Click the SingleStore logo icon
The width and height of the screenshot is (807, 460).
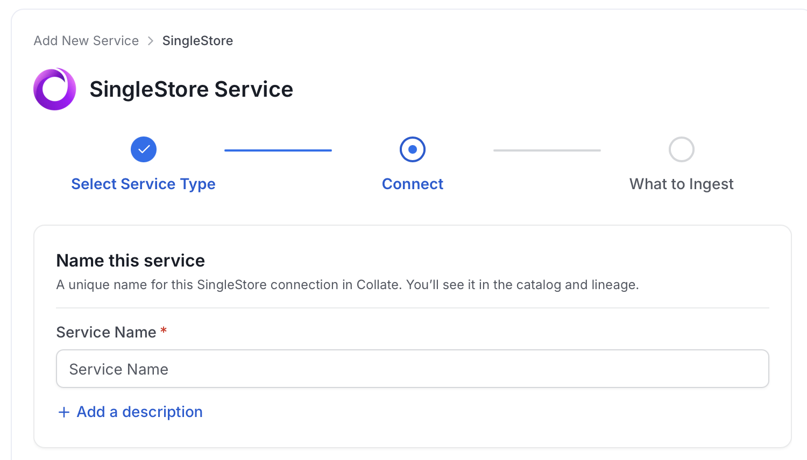[55, 89]
